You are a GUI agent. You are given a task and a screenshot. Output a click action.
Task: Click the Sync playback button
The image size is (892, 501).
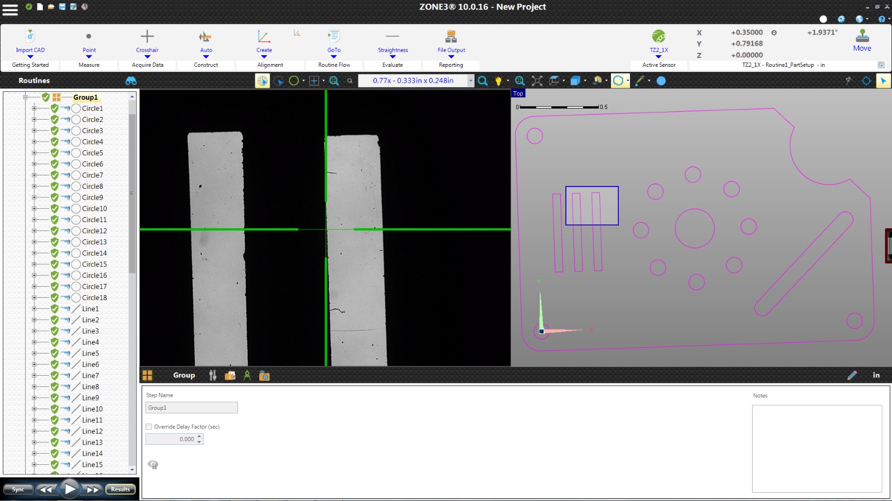click(x=18, y=489)
